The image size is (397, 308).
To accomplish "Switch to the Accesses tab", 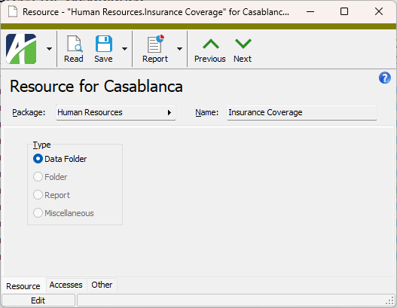I will (66, 285).
